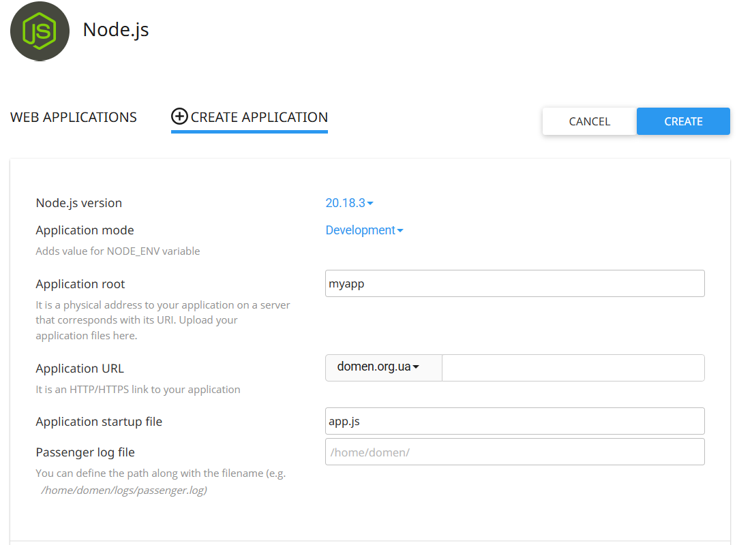Focus the Passenger log file path field
737x545 pixels.
(515, 452)
